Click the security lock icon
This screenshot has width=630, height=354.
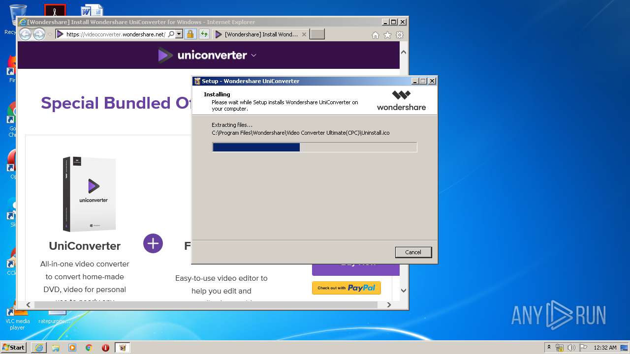click(190, 34)
